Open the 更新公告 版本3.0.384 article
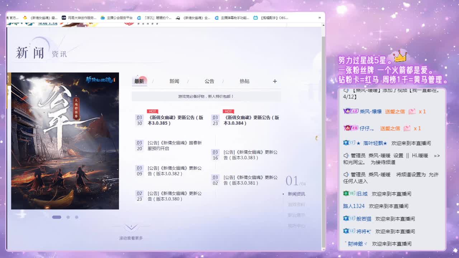The image size is (459, 258). tap(251, 120)
